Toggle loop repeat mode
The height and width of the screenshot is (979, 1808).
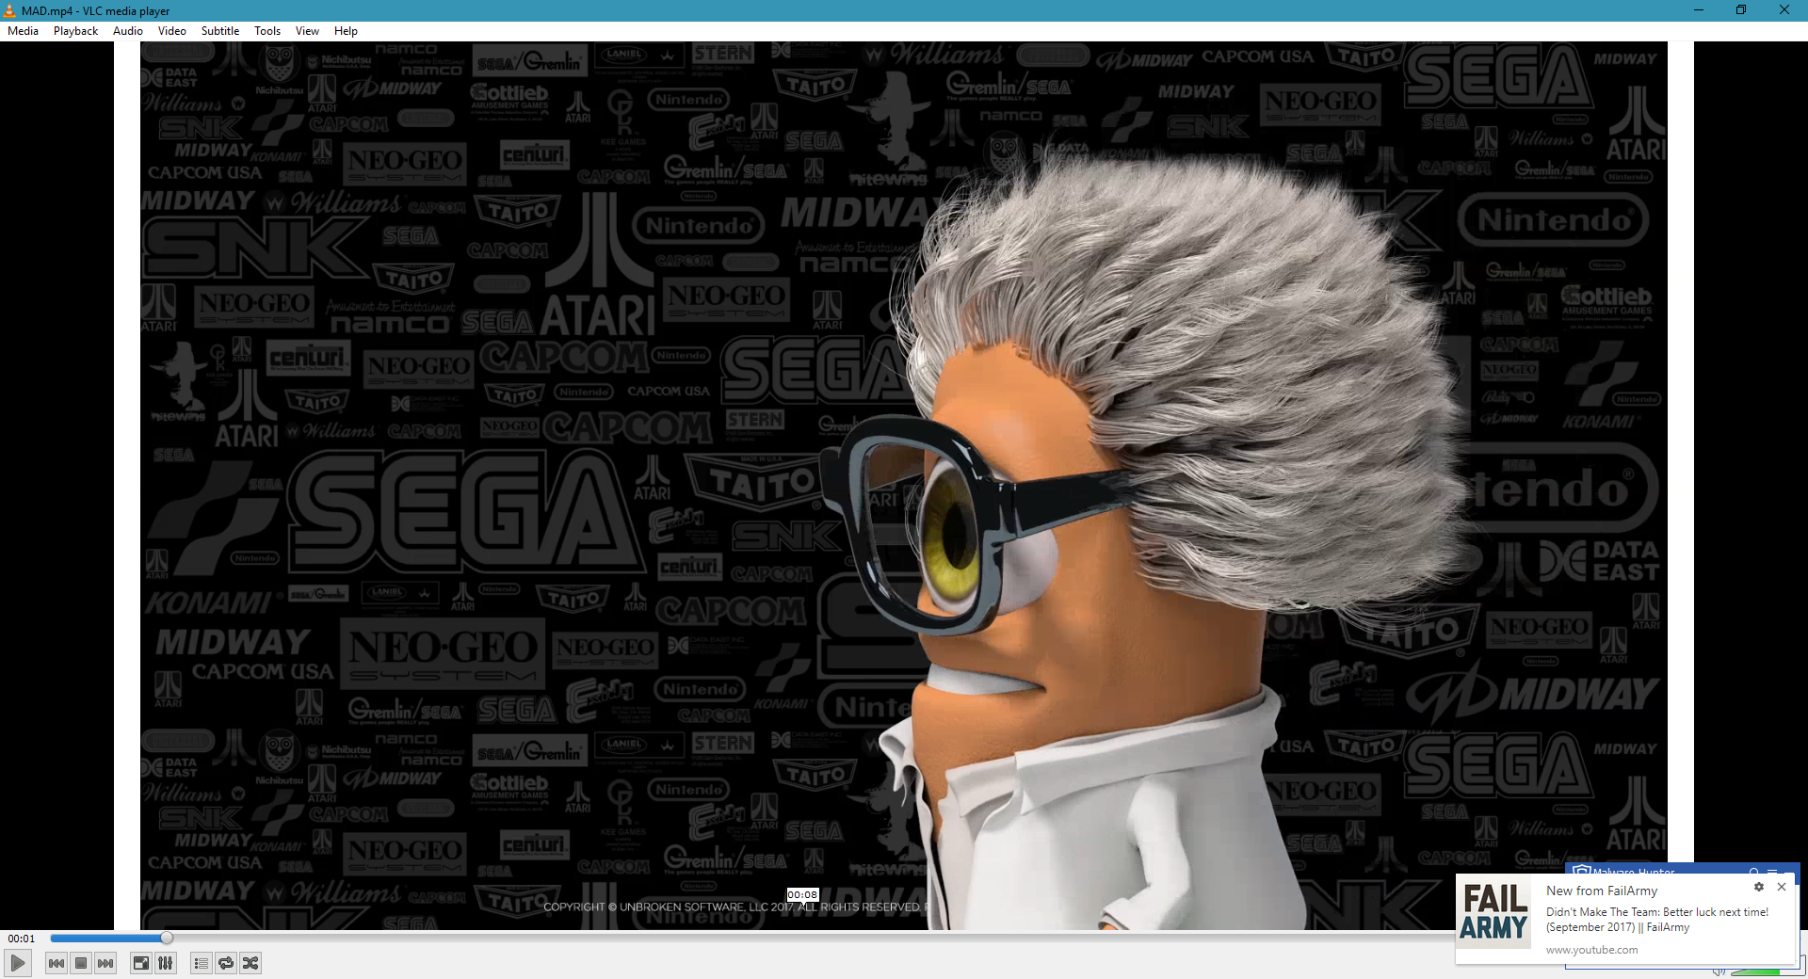coord(226,963)
